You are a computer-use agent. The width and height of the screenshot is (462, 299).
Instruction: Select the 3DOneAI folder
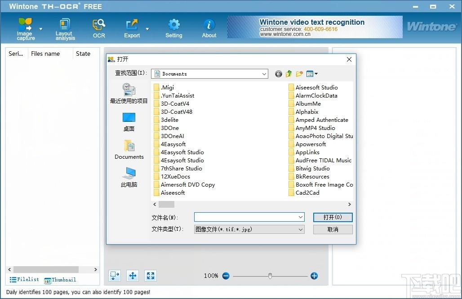point(169,136)
